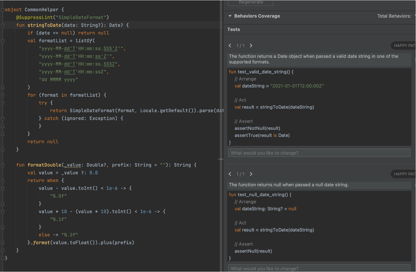Fold the 'return when' block
The width and height of the screenshot is (416, 272).
pyautogui.click(x=3, y=181)
